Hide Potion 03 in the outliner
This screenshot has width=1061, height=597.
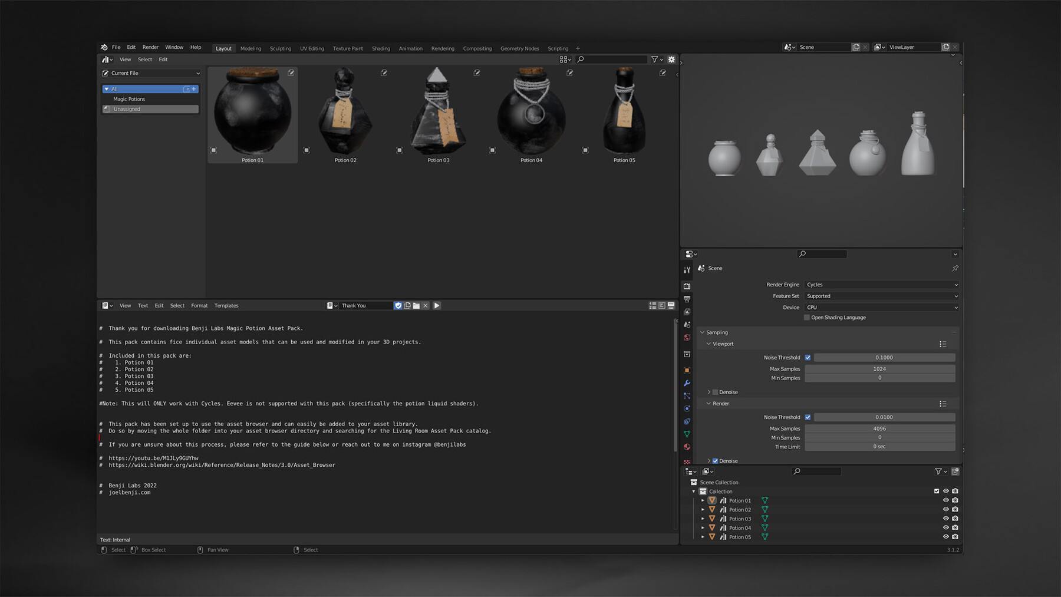pos(946,518)
